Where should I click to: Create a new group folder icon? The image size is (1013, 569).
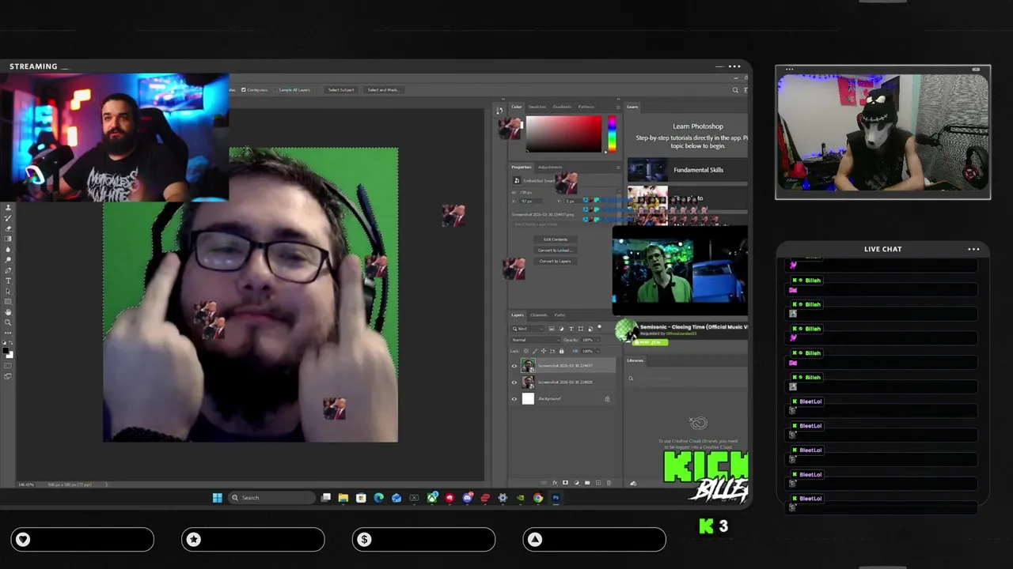(x=587, y=483)
